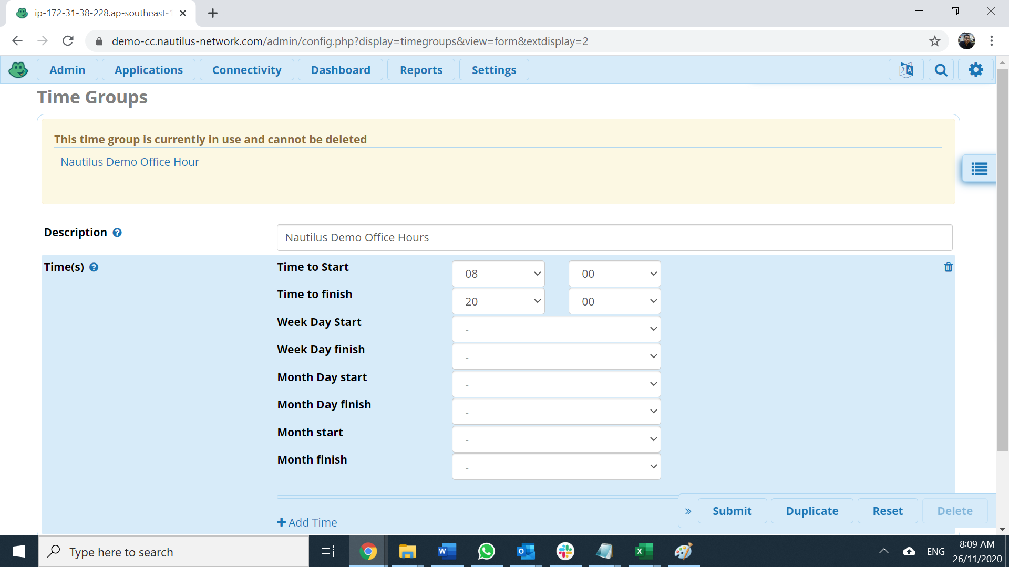Image resolution: width=1009 pixels, height=567 pixels.
Task: Open Month Day start dropdown
Action: [x=556, y=384]
